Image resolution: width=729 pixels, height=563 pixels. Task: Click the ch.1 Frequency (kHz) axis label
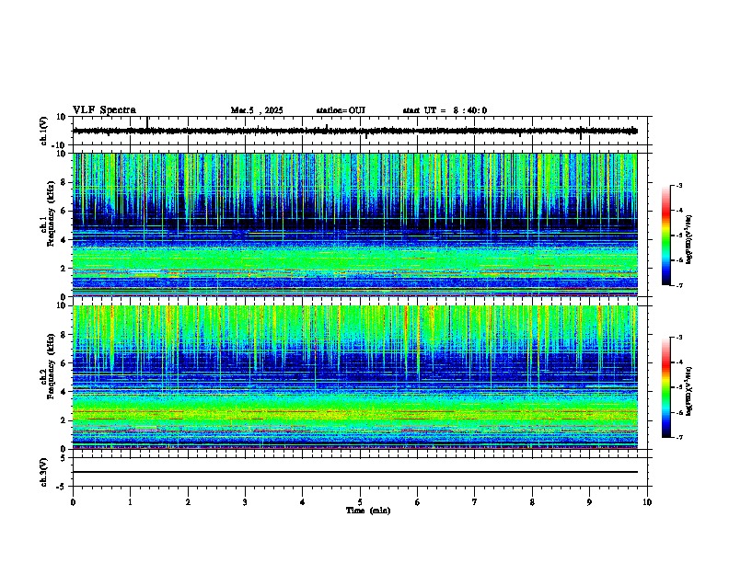[48, 213]
